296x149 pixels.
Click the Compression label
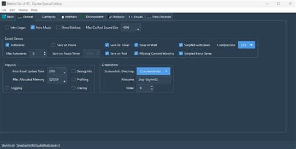[x=226, y=45]
